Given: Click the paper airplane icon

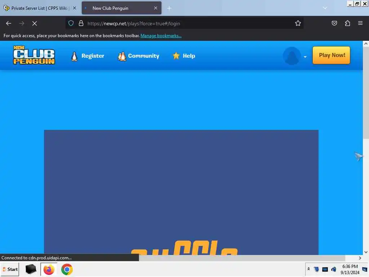Looking at the screenshot, I should pyautogui.click(x=359, y=156).
